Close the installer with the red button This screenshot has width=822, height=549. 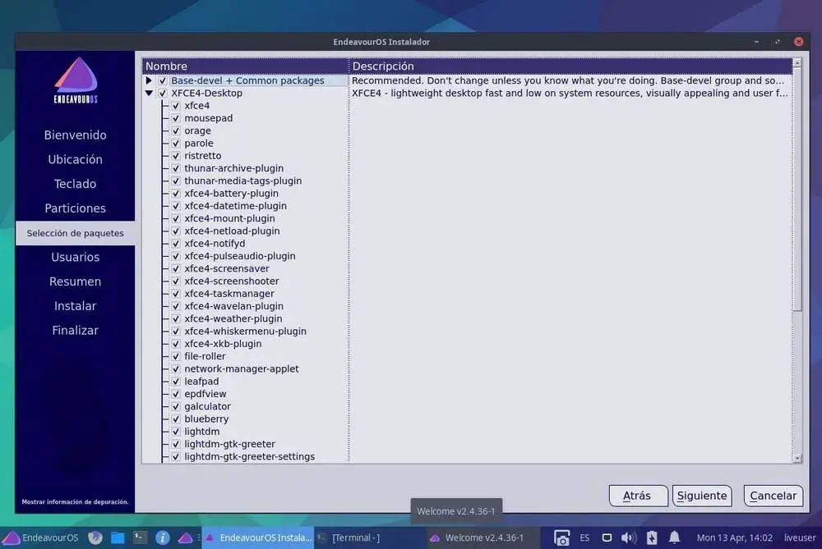(798, 42)
